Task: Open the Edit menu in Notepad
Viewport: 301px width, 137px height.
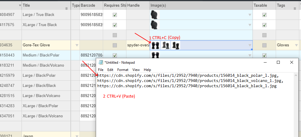Action: (110, 70)
